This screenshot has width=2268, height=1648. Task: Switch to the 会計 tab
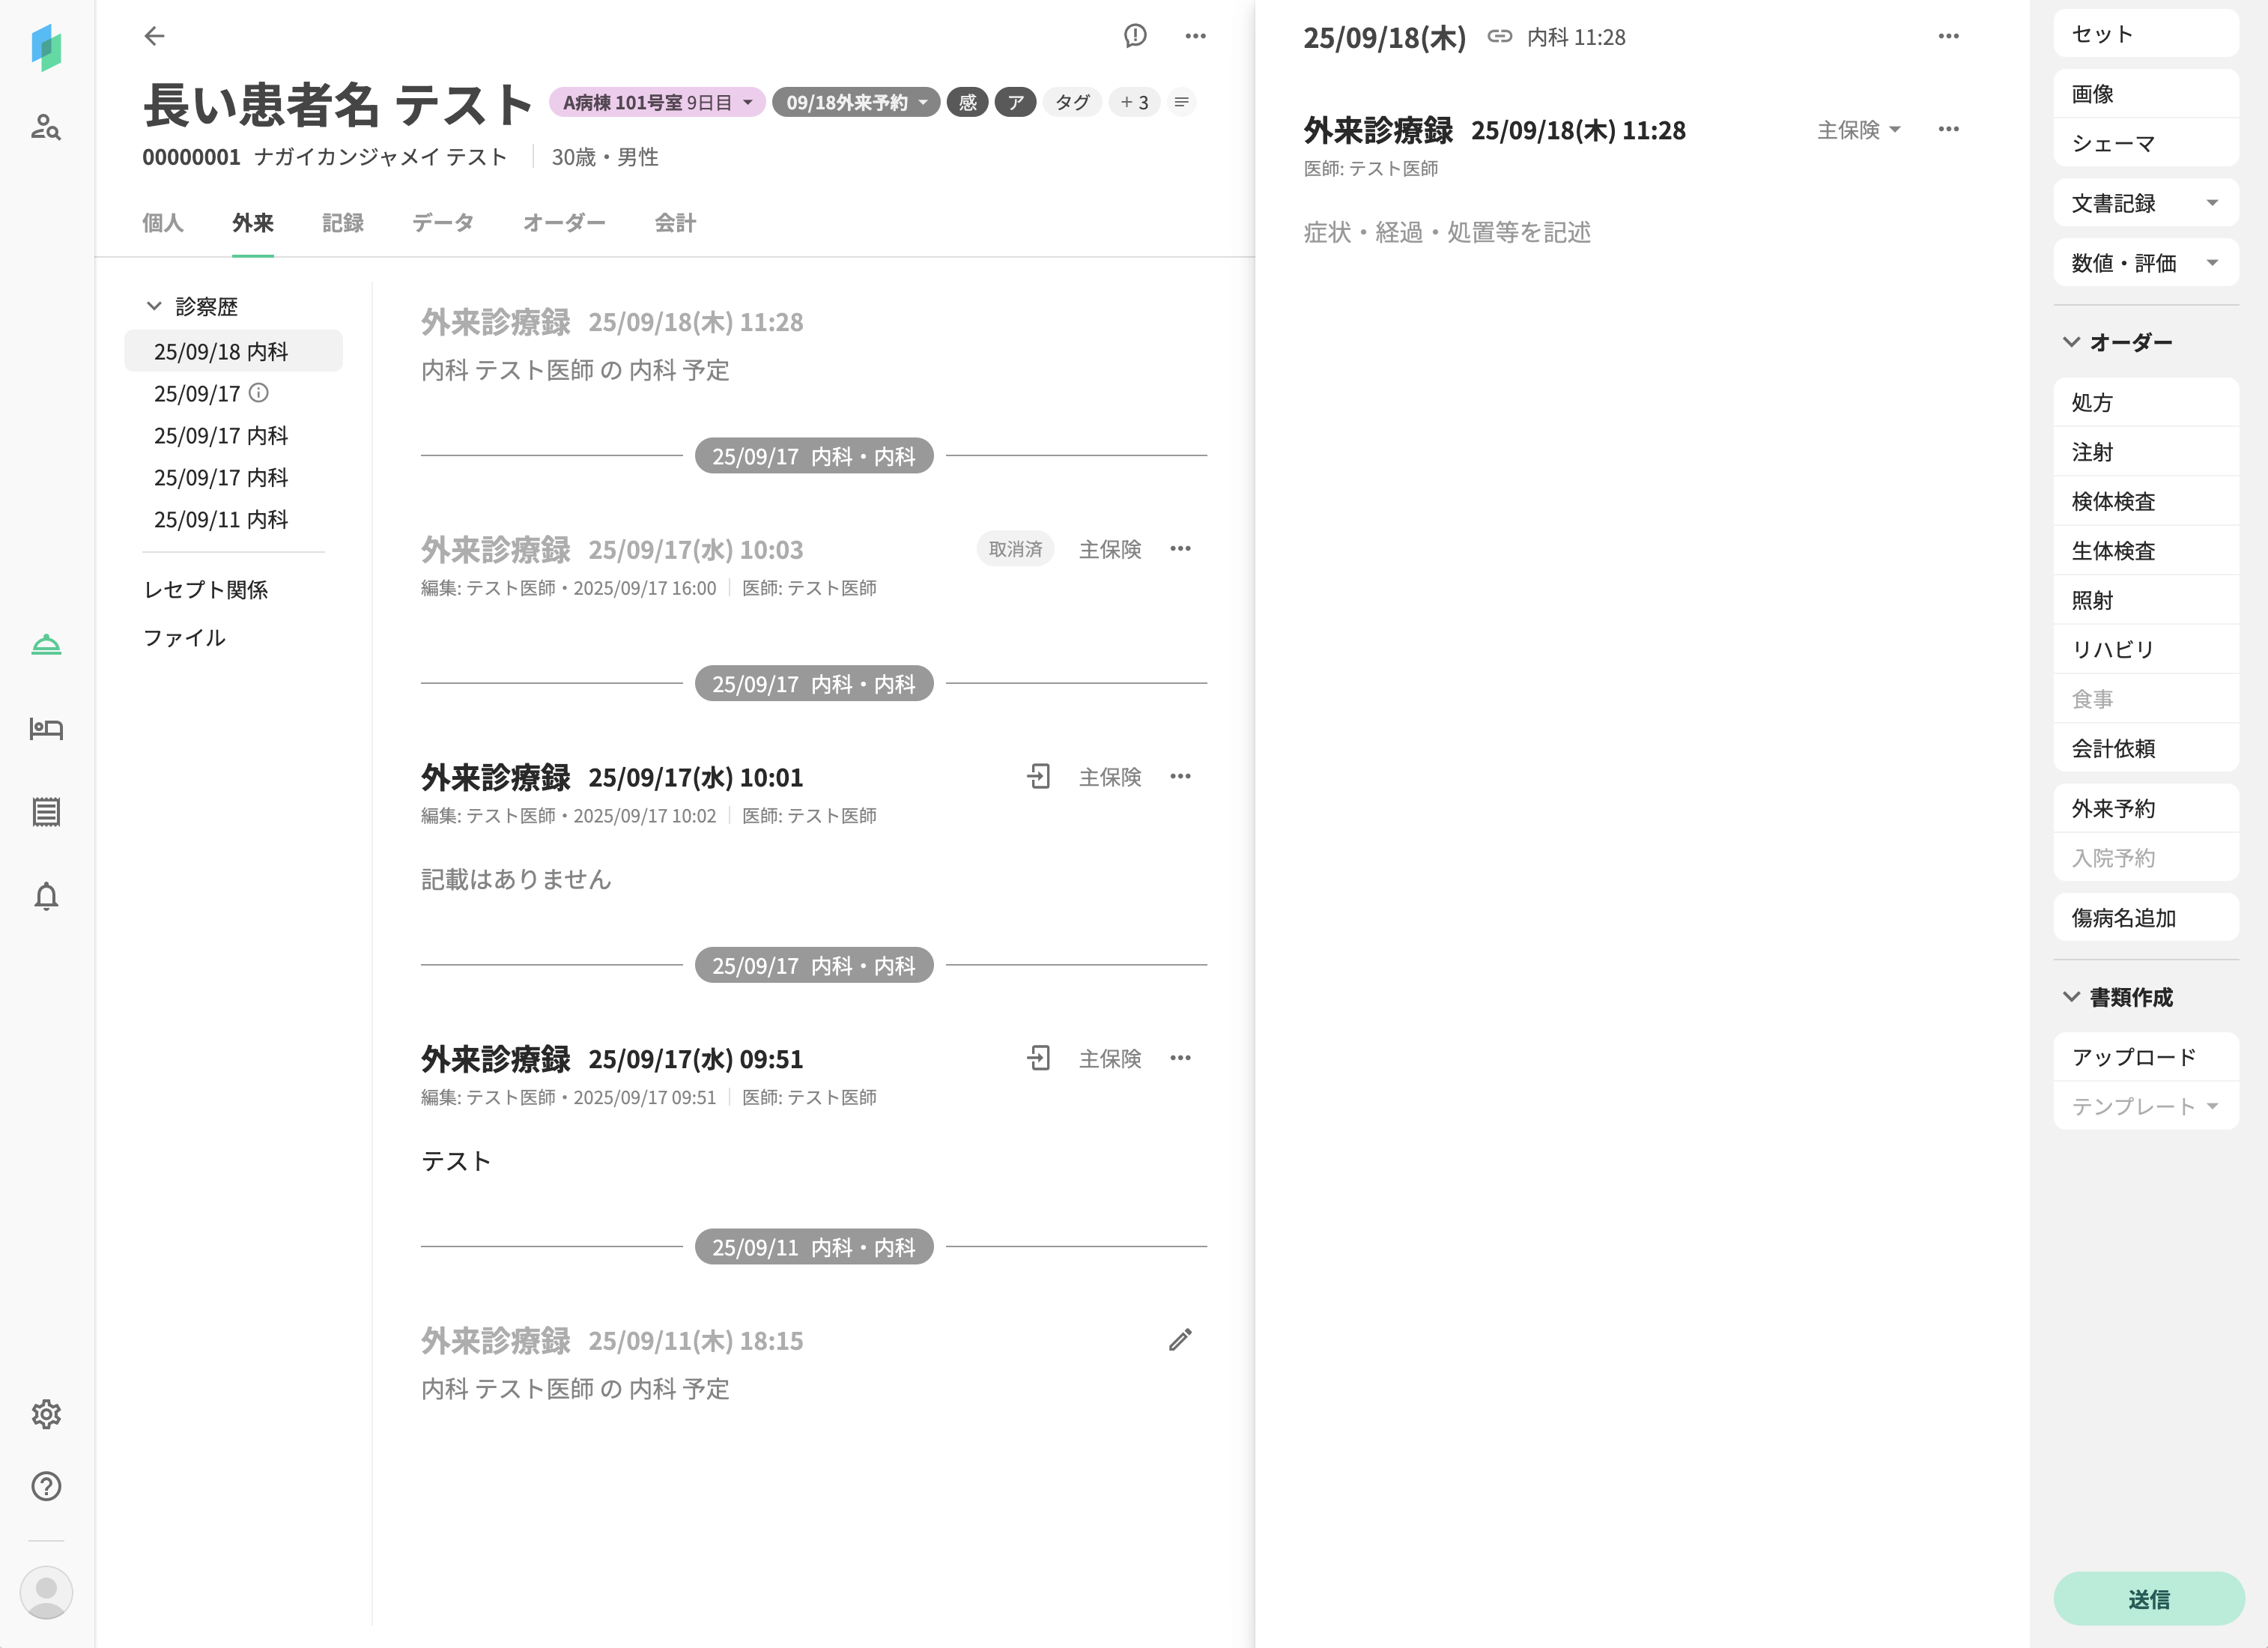tap(674, 223)
